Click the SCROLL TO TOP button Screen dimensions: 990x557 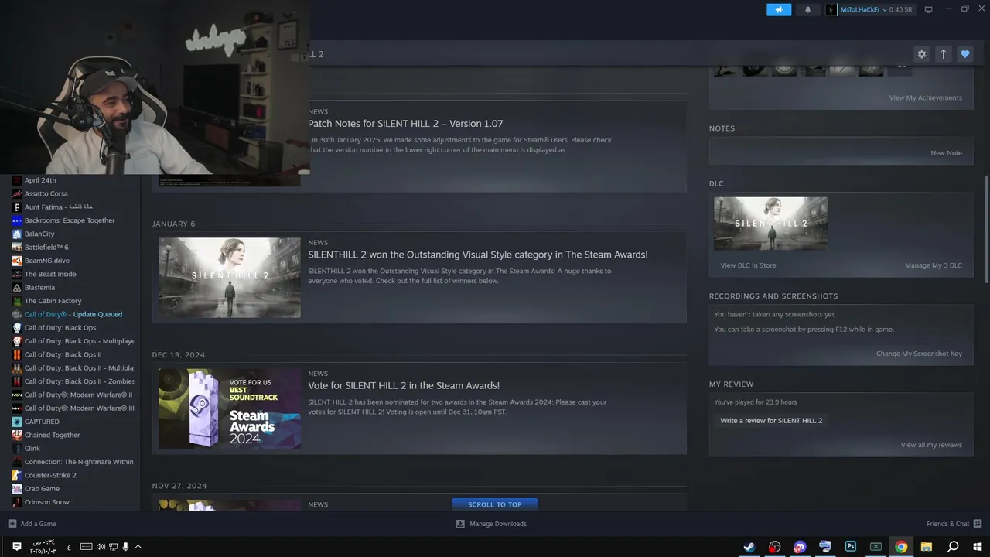(494, 504)
